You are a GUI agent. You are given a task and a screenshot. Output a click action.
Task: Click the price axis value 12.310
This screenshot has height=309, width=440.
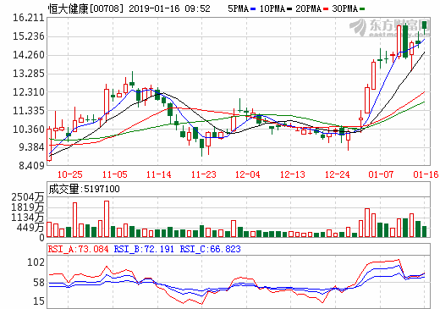[x=29, y=92]
